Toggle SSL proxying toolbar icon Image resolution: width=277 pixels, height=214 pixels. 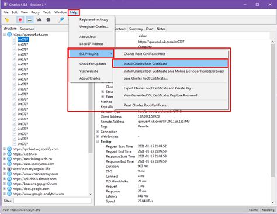[x=30, y=20]
